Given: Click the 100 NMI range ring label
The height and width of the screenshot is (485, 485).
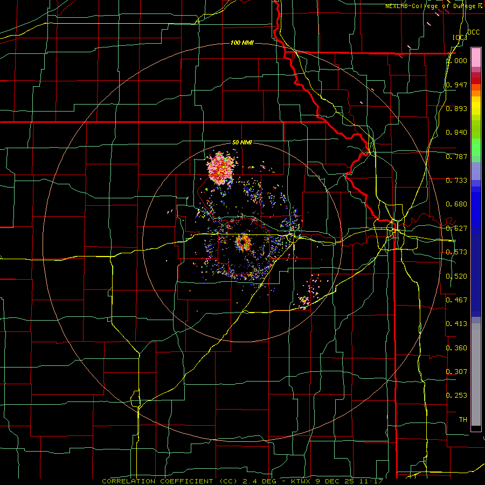Looking at the screenshot, I should (x=242, y=43).
